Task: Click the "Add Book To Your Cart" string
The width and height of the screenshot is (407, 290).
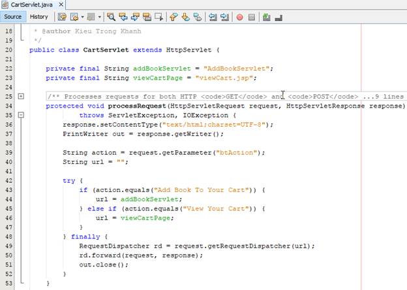Action: click(x=202, y=190)
